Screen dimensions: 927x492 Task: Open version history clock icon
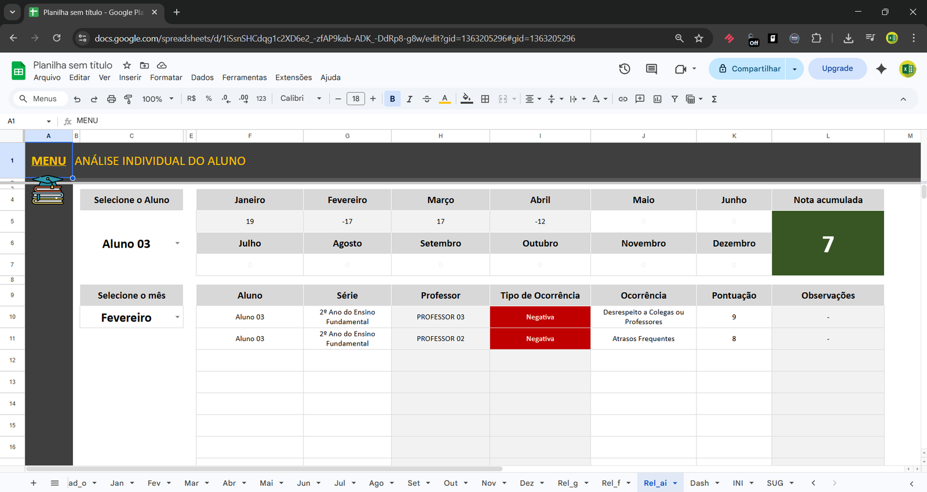pyautogui.click(x=625, y=69)
